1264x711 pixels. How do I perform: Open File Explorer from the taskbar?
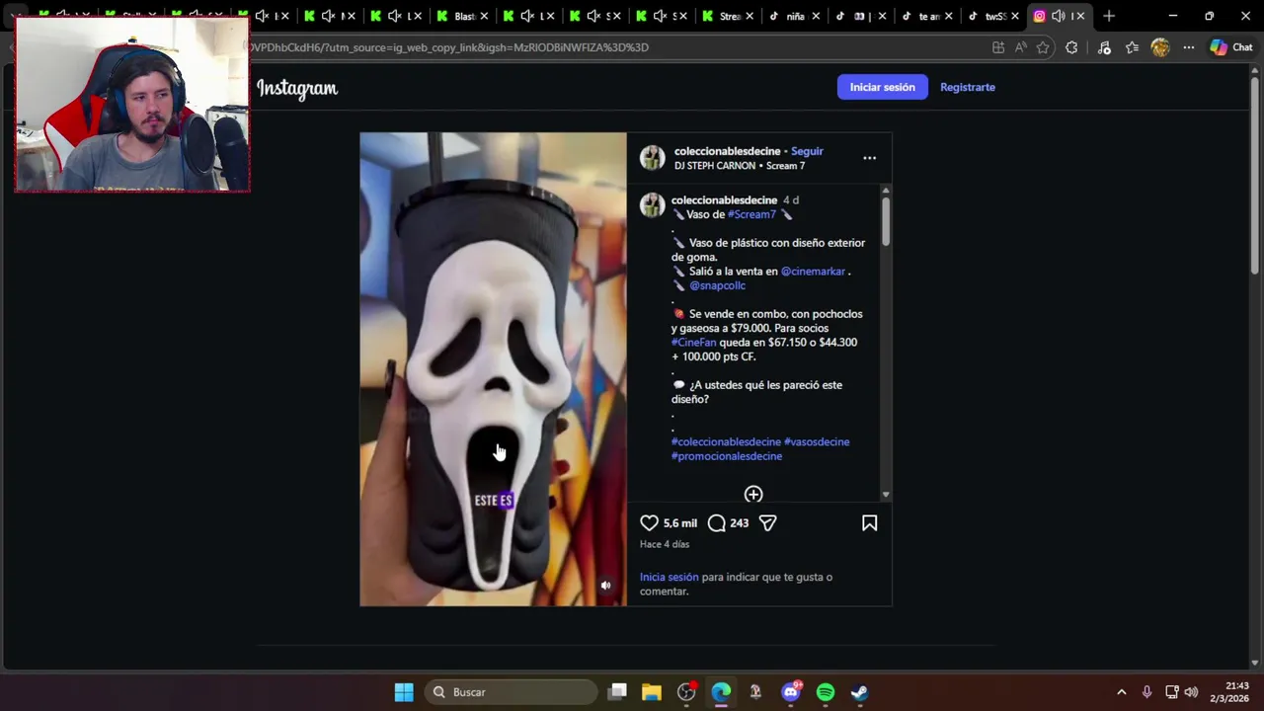[x=652, y=692]
